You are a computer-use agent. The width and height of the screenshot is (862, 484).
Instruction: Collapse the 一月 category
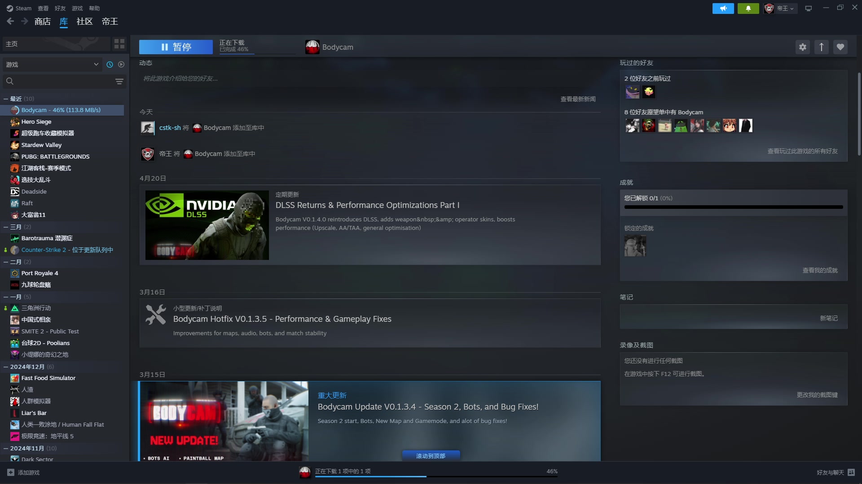point(6,297)
